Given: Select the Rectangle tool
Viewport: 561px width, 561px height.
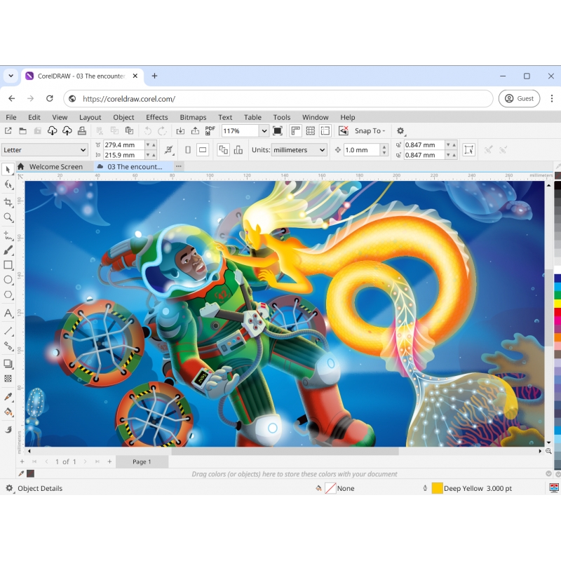Looking at the screenshot, I should [x=8, y=265].
